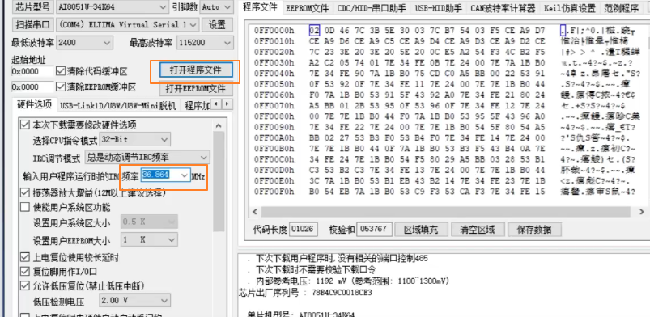Toggle 使能用户系统区功能 checkbox

click(x=25, y=207)
